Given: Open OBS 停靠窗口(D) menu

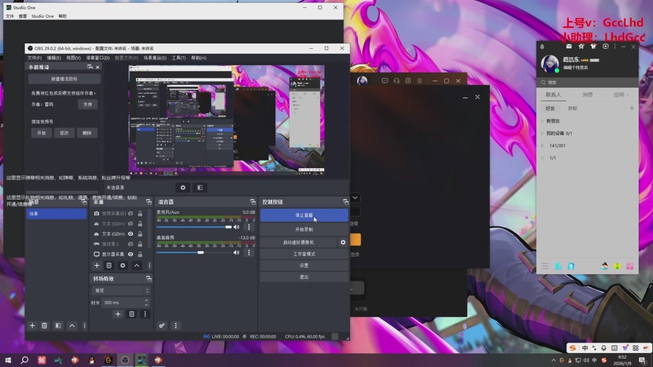Looking at the screenshot, I should (98, 58).
